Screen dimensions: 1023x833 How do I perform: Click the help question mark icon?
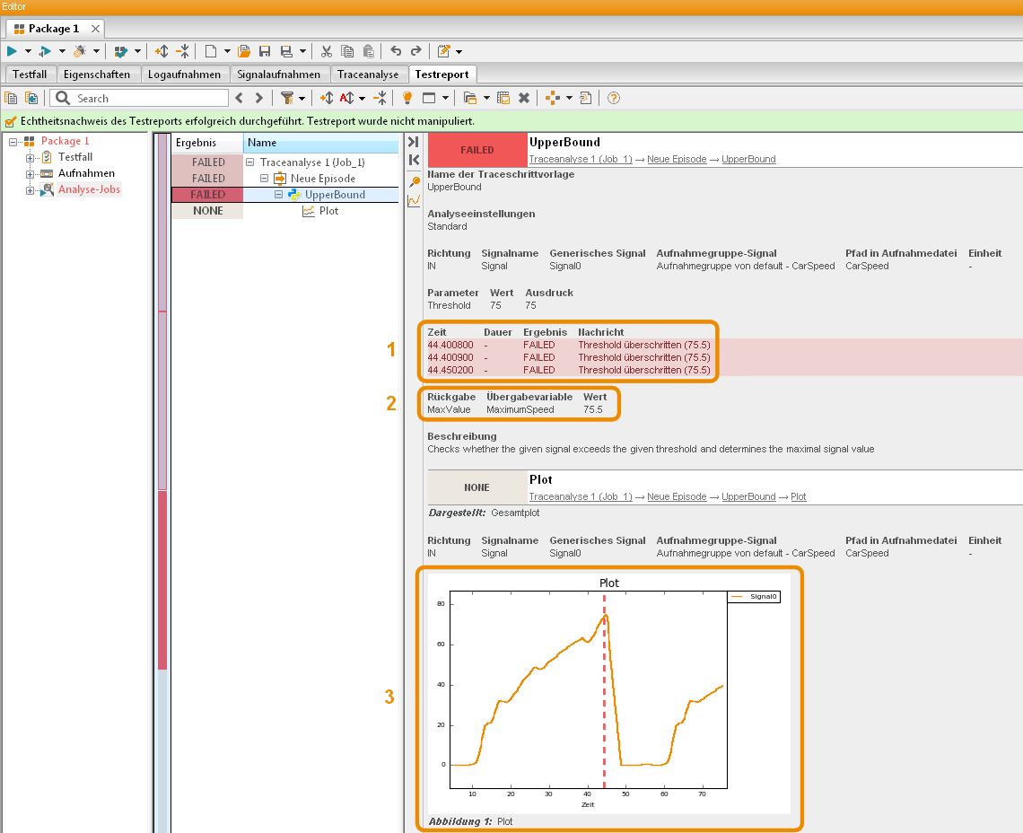(613, 98)
